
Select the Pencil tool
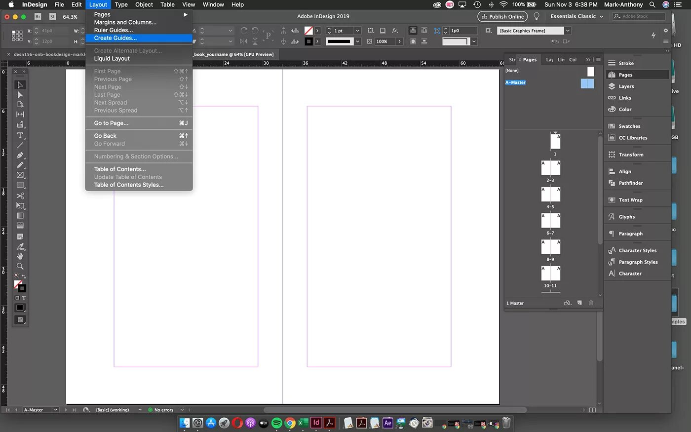[x=20, y=165]
